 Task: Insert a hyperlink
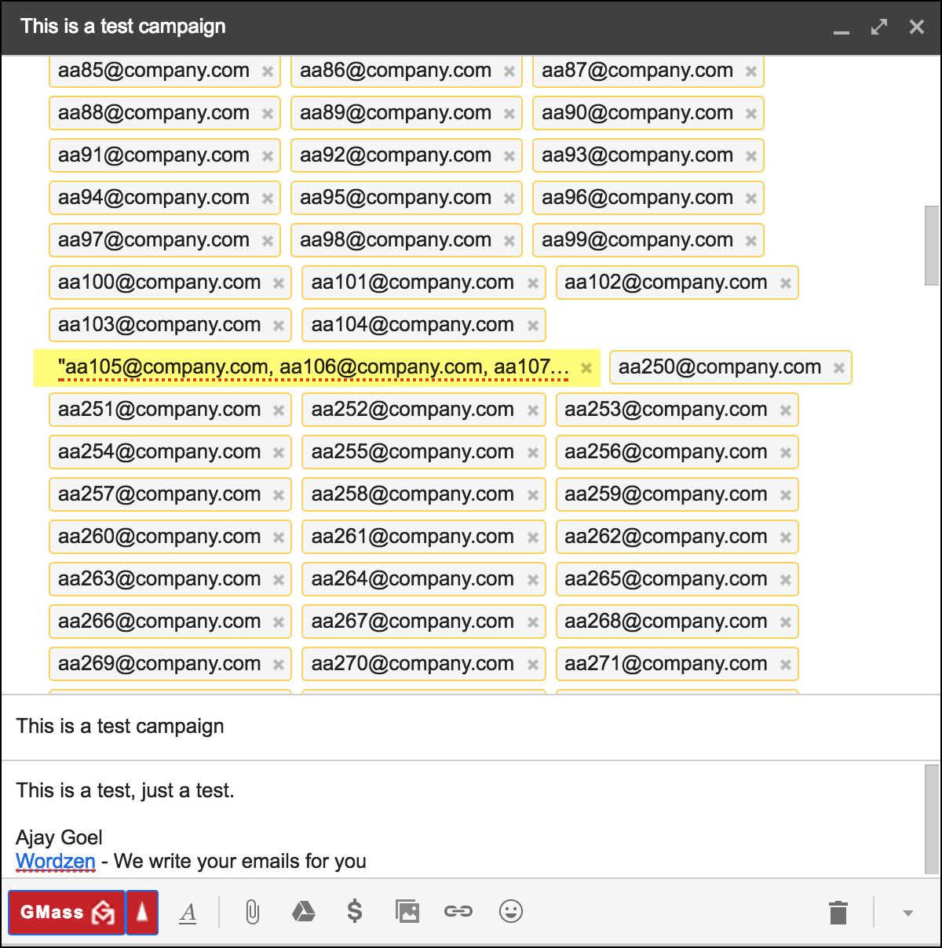coord(458,912)
